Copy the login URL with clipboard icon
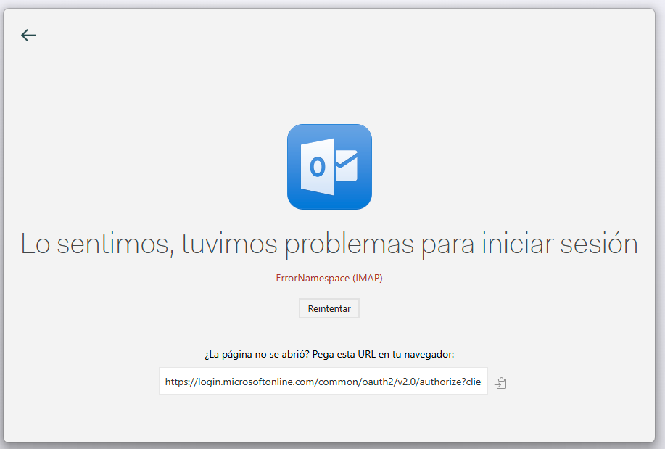665x449 pixels. 500,382
